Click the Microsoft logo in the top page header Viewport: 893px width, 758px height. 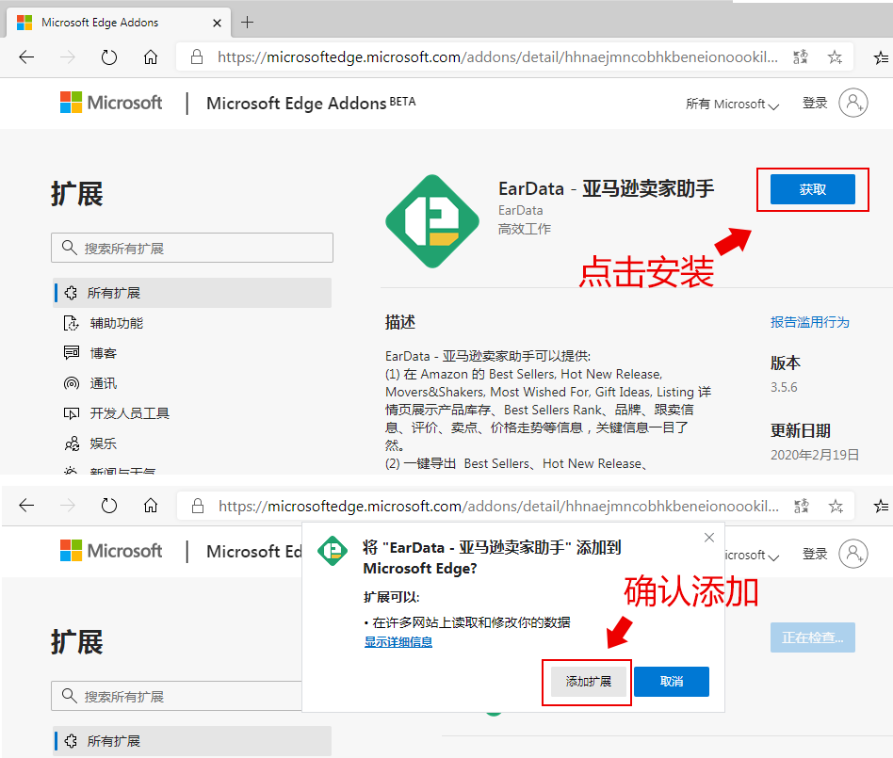point(111,103)
